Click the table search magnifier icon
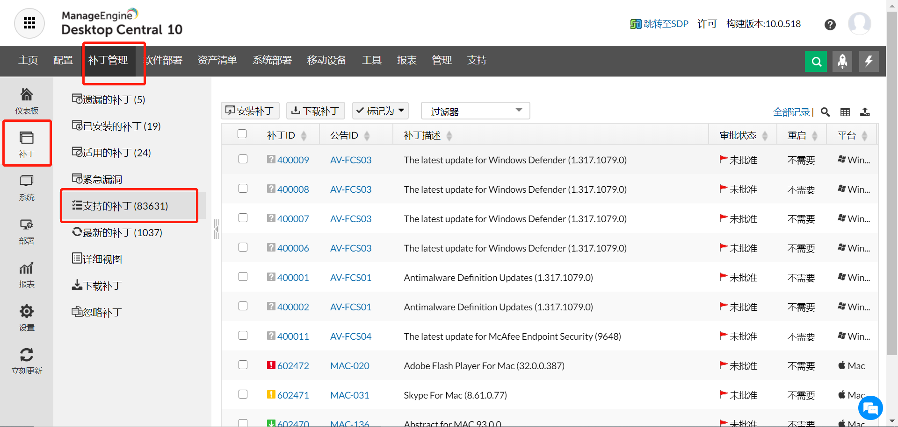The image size is (898, 427). click(826, 112)
